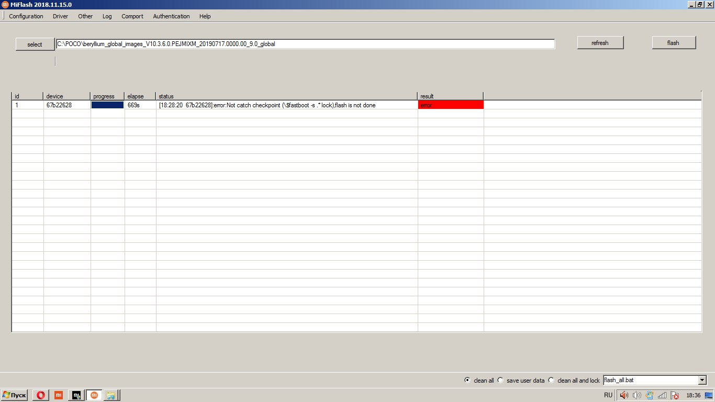The height and width of the screenshot is (402, 715).
Task: Click the flash button
Action: coord(673,43)
